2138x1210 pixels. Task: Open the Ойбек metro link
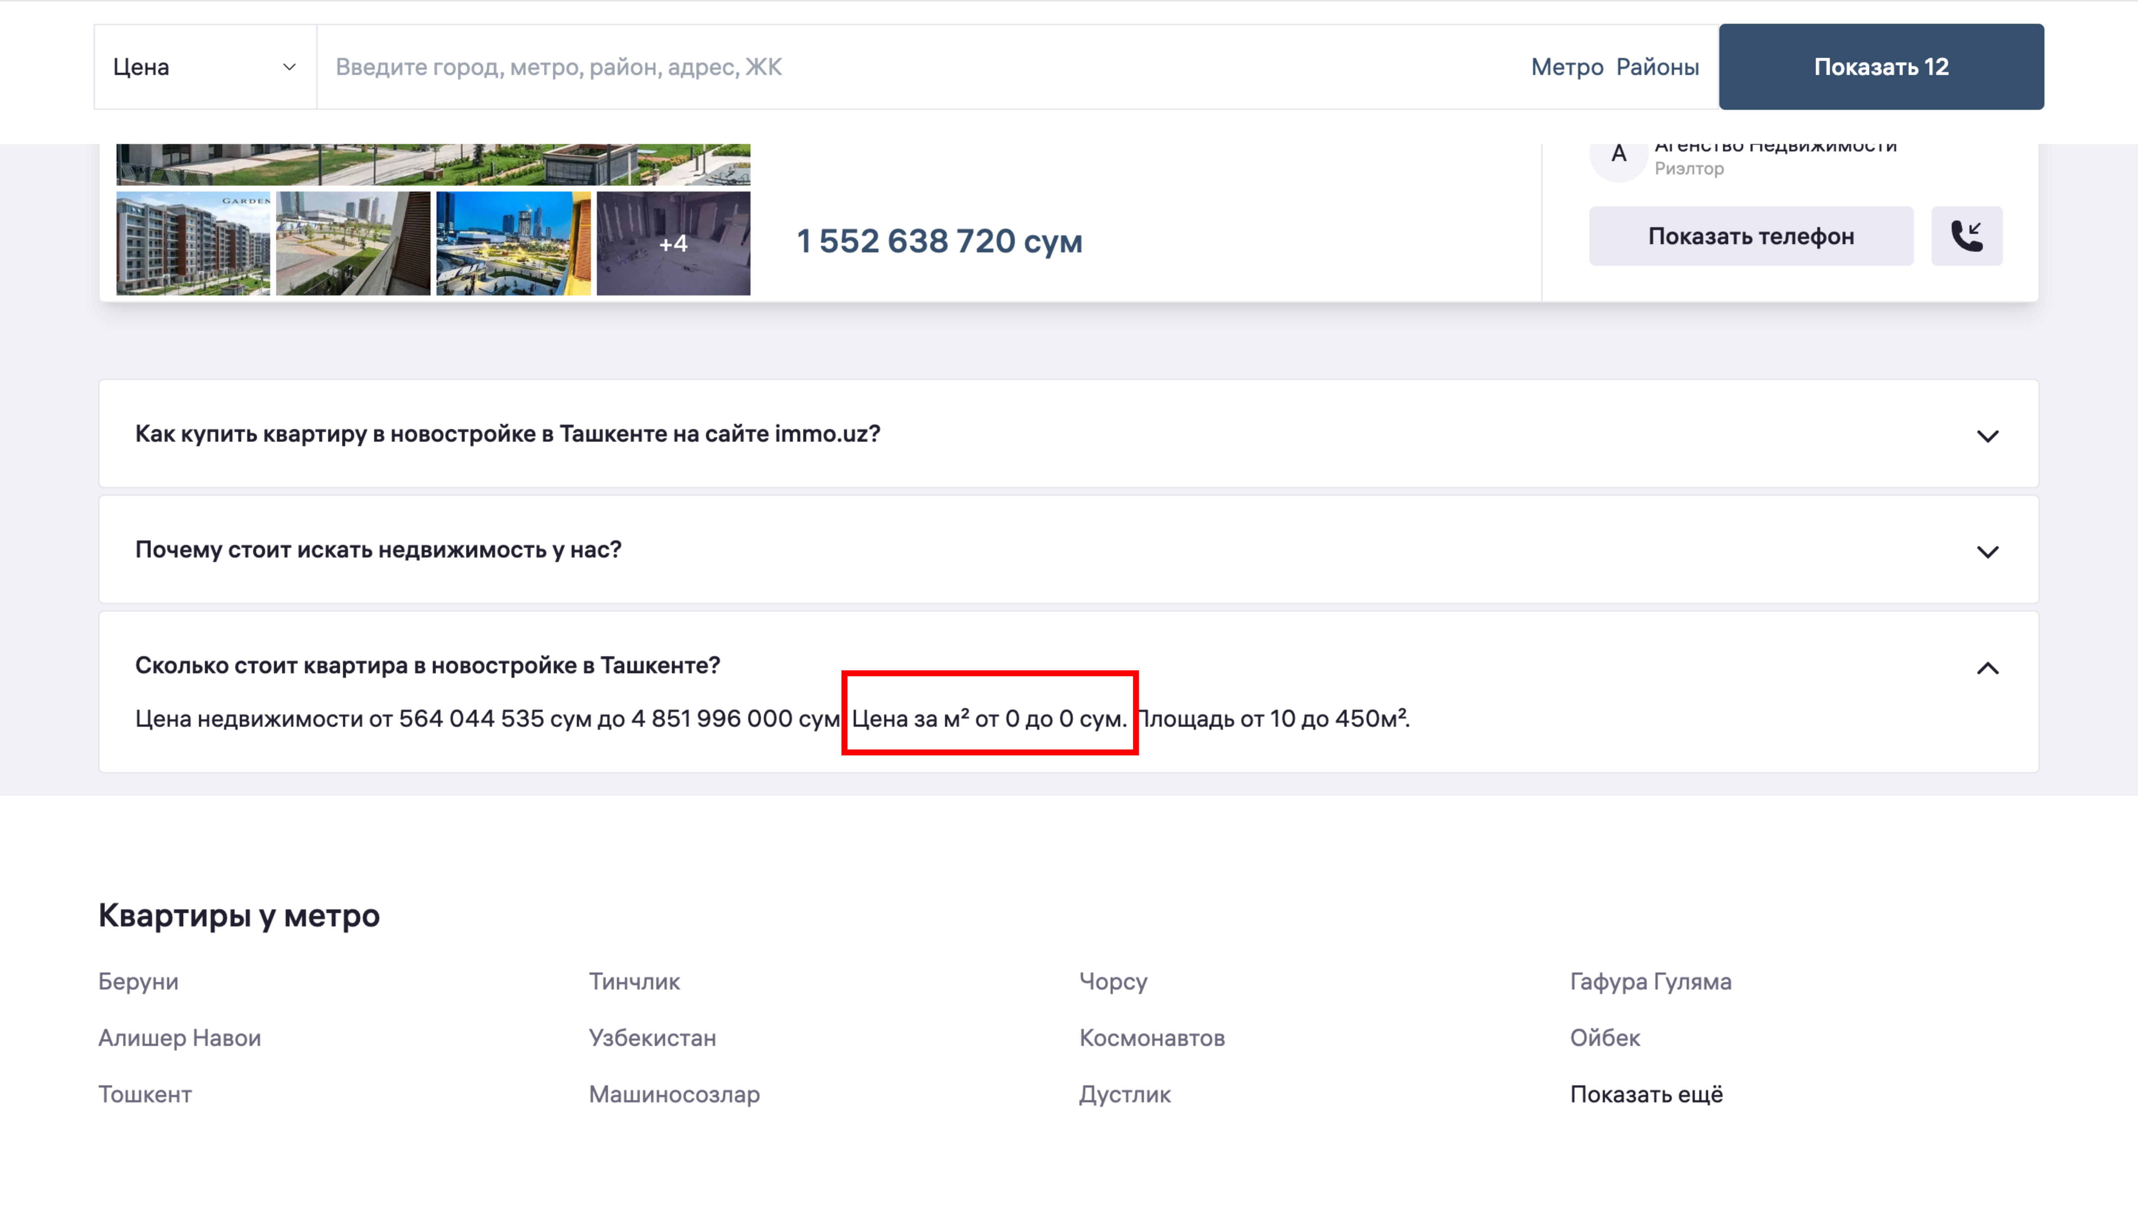(x=1605, y=1038)
